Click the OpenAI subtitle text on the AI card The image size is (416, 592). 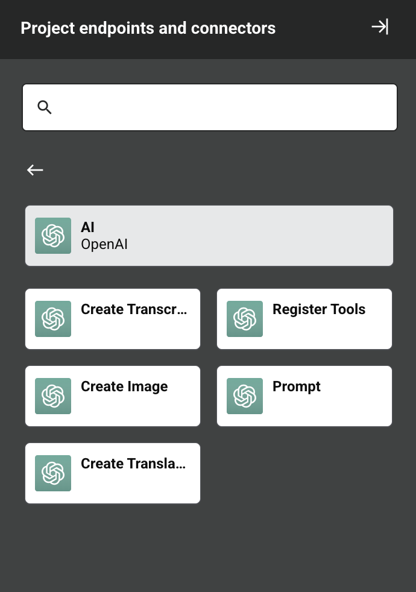pos(104,244)
